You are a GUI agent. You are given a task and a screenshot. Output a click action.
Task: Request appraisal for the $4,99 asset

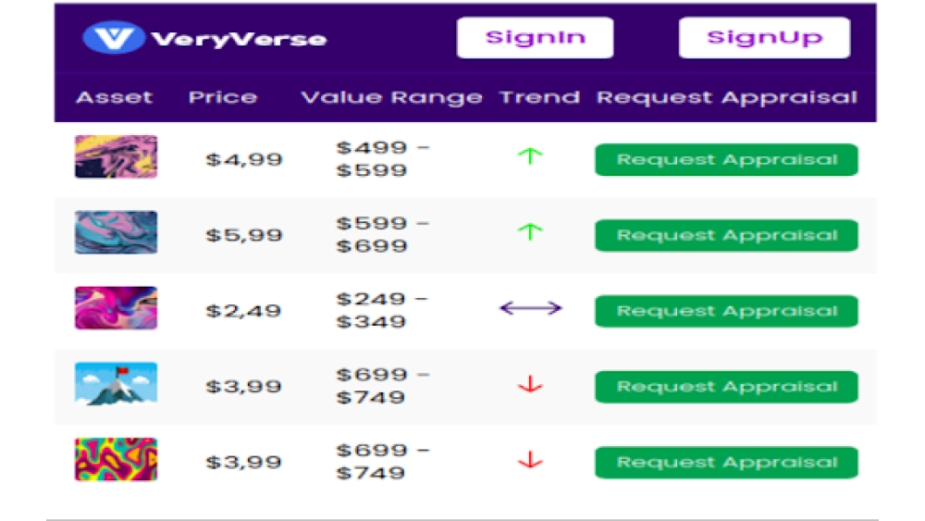(x=726, y=159)
